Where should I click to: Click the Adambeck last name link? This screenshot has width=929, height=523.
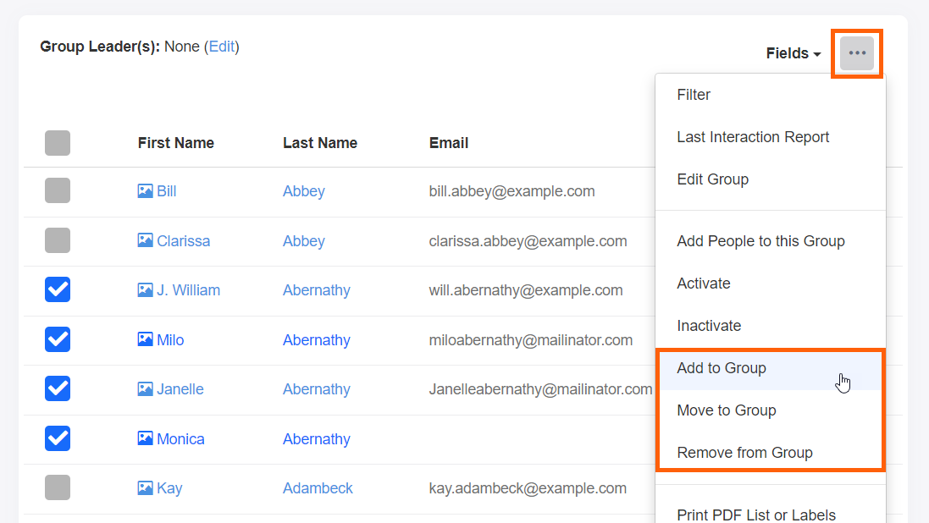click(x=318, y=487)
